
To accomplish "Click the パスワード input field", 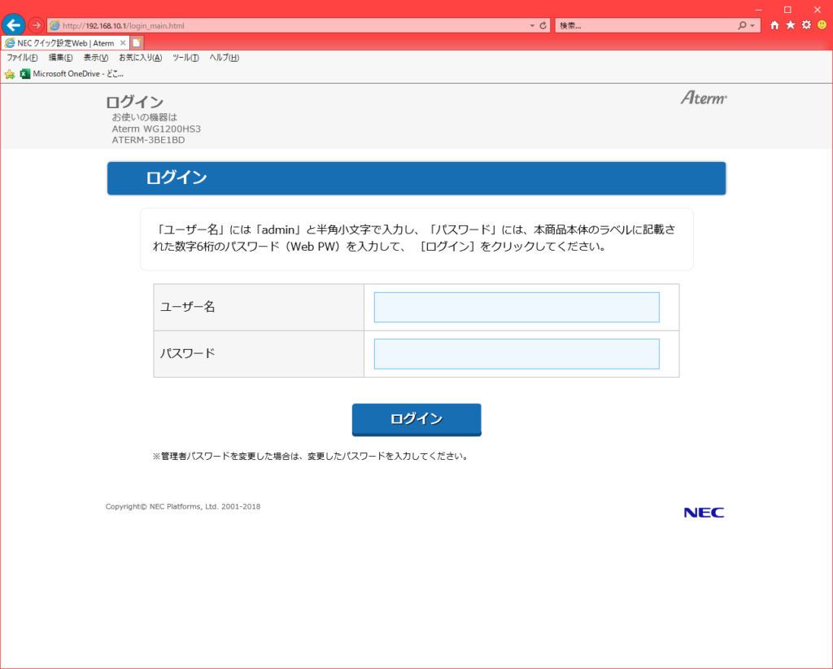I will click(x=516, y=353).
